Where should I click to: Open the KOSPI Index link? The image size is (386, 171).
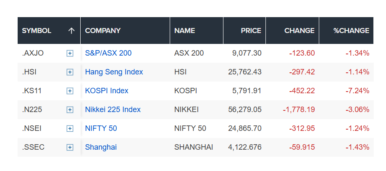click(107, 91)
